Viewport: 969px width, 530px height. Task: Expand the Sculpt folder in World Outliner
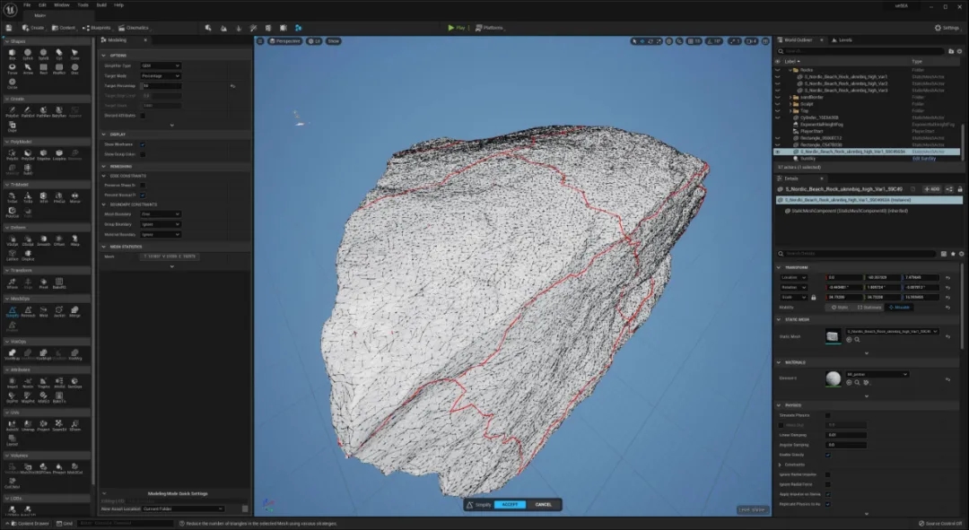click(790, 104)
